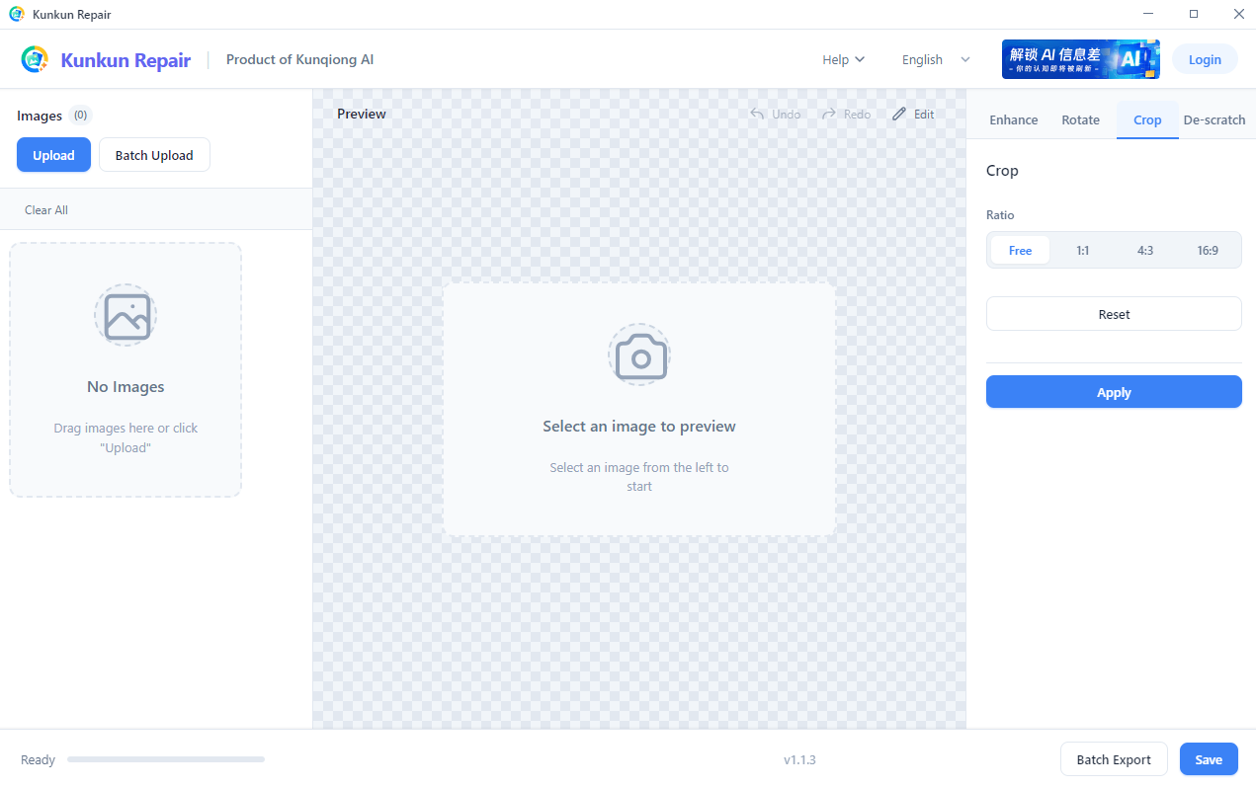The width and height of the screenshot is (1256, 788).
Task: Pick the 4:3 crop ratio
Action: coord(1145,251)
